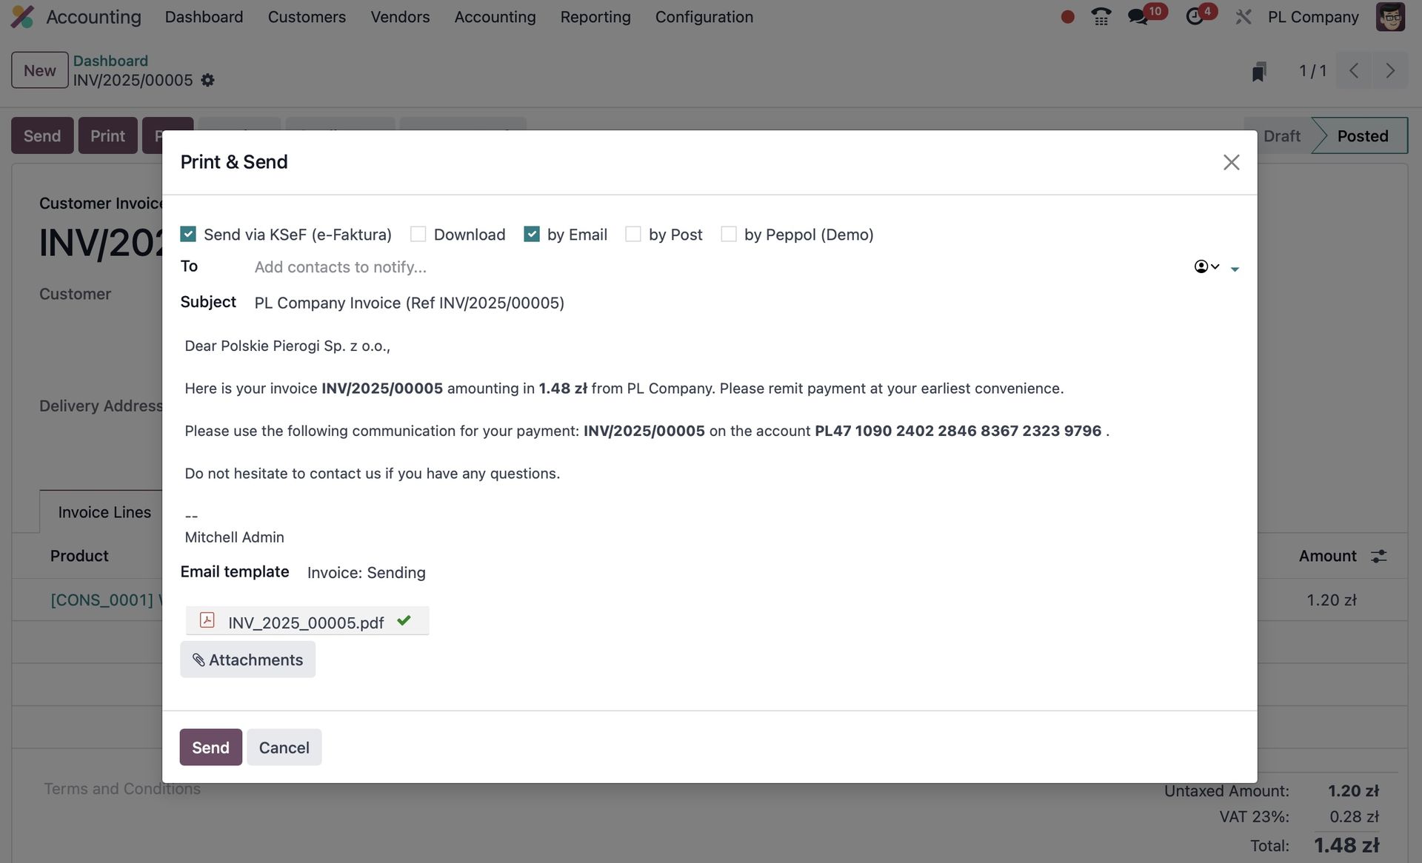Click the bookmark icon near pager

1258,71
